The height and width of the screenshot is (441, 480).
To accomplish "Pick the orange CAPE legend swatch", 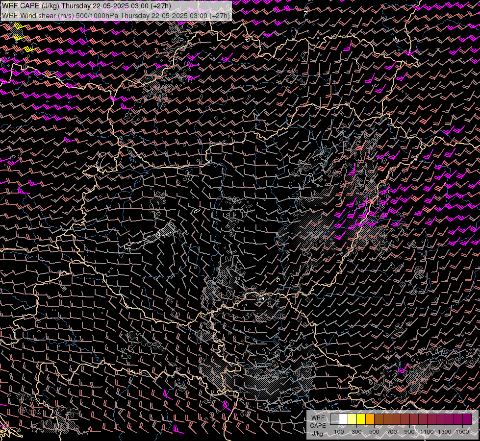I will 370,419.
